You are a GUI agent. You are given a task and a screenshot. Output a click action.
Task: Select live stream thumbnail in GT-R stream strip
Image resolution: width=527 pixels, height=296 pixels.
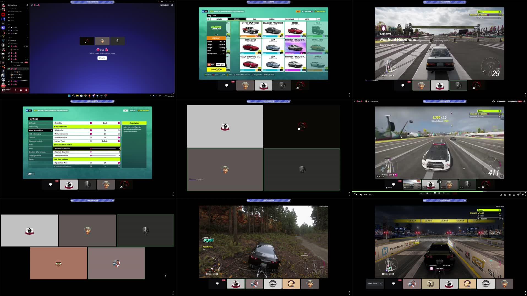412,184
